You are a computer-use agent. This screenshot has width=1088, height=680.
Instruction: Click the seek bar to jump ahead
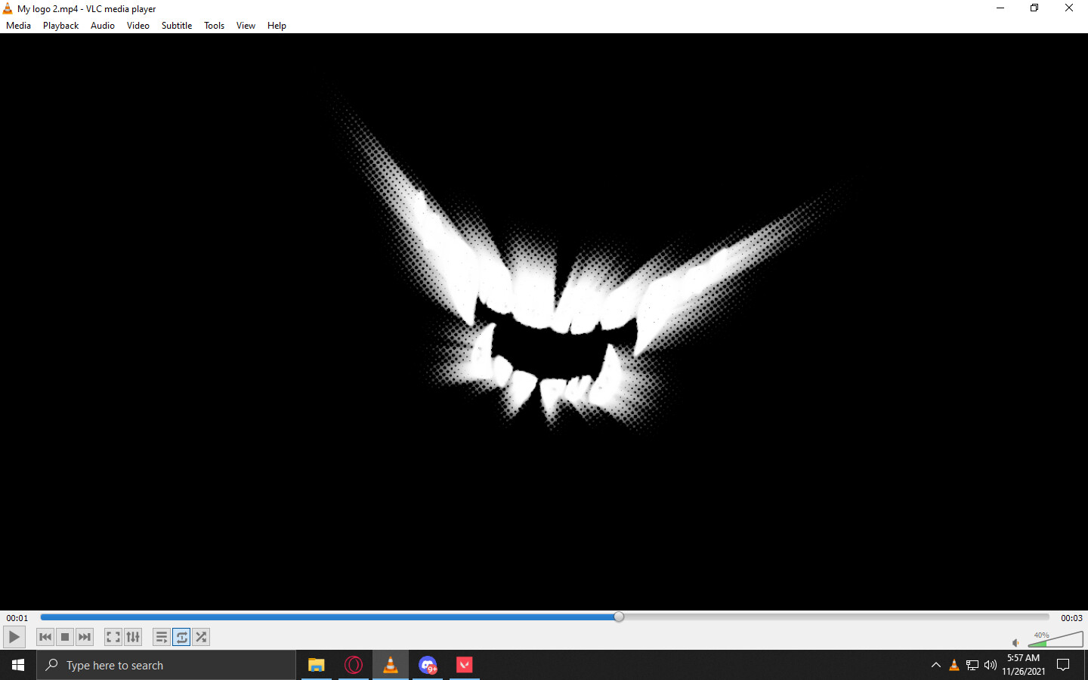coord(756,617)
